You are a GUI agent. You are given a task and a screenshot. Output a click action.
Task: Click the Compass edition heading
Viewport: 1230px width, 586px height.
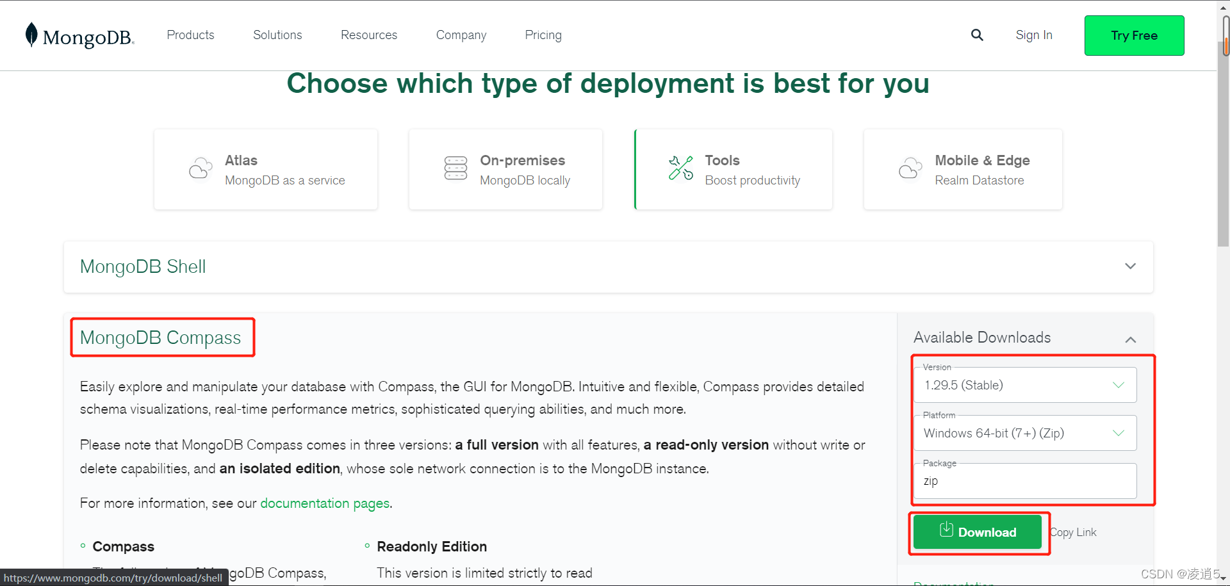pos(123,546)
